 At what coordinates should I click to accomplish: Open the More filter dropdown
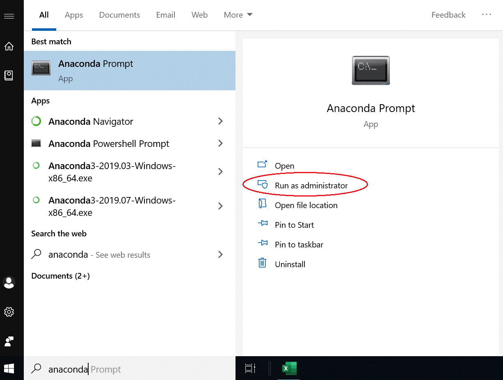[x=238, y=15]
